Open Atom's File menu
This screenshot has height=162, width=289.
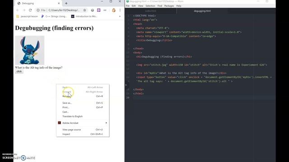(x=127, y=6)
